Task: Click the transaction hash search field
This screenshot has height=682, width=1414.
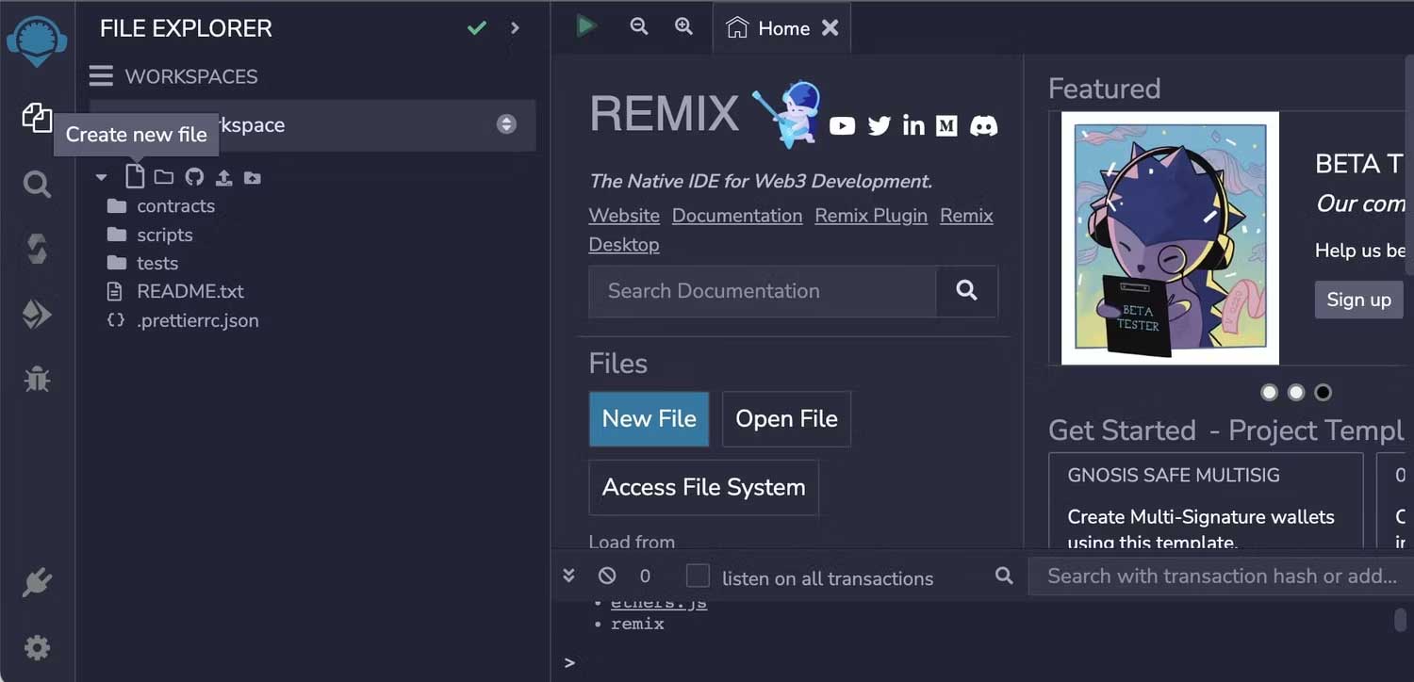Action: [1216, 576]
